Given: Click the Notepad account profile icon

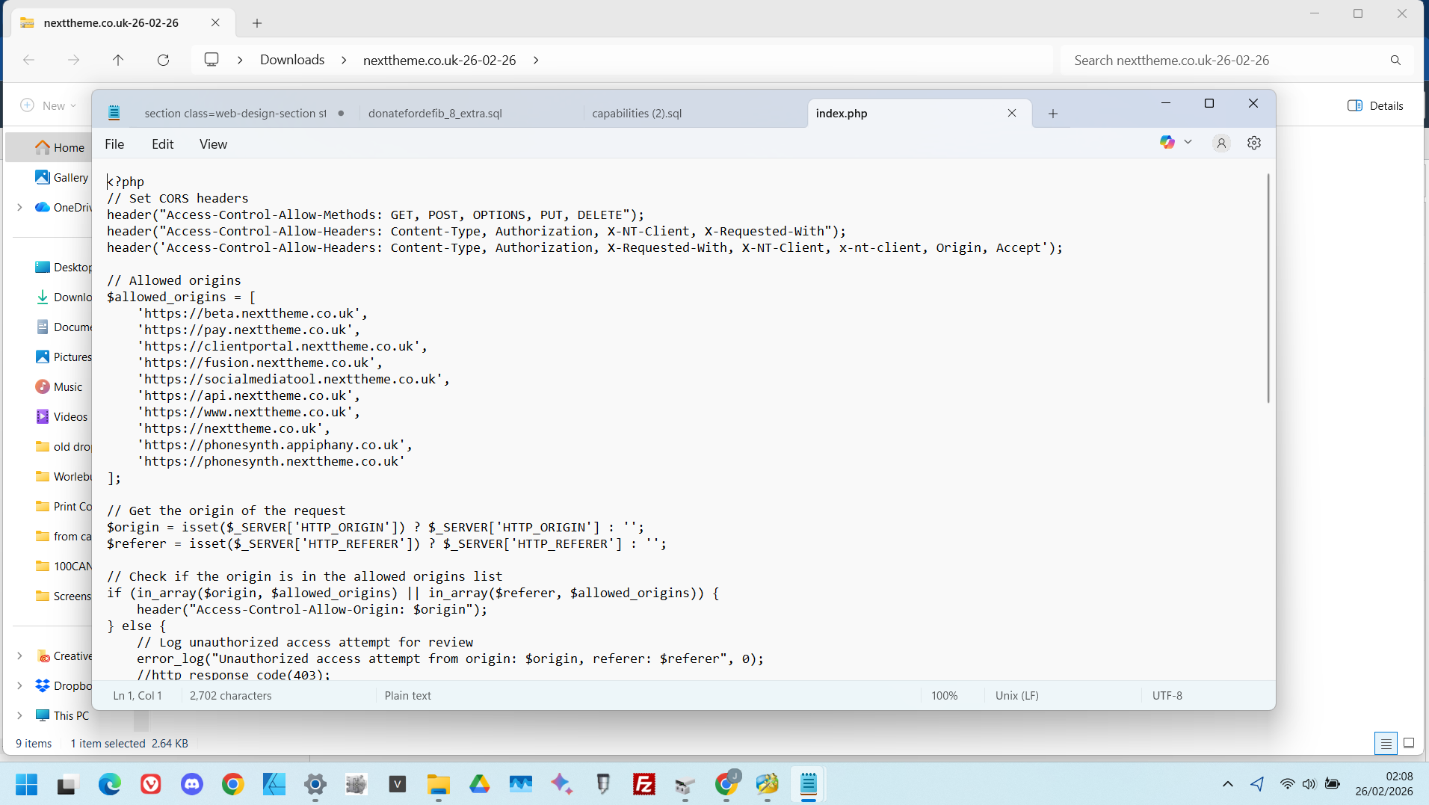Looking at the screenshot, I should click(x=1221, y=143).
